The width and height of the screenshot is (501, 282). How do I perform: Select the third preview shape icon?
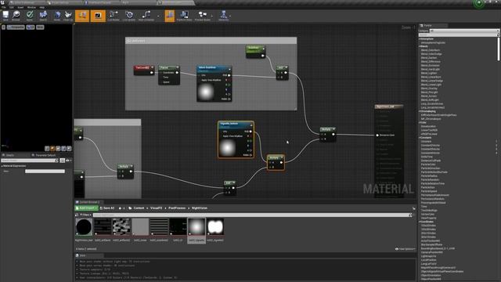pyautogui.click(x=58, y=148)
